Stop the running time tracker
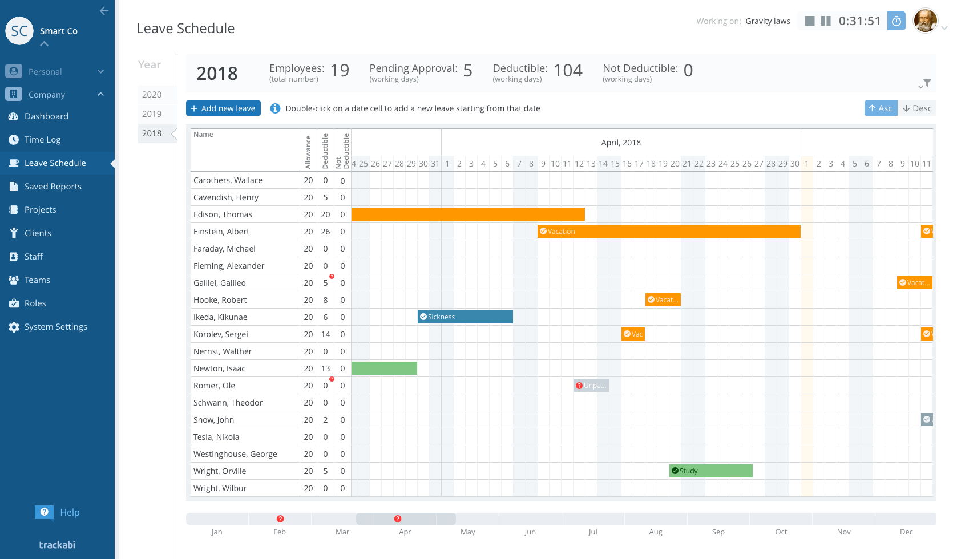This screenshot has height=559, width=953. [809, 21]
